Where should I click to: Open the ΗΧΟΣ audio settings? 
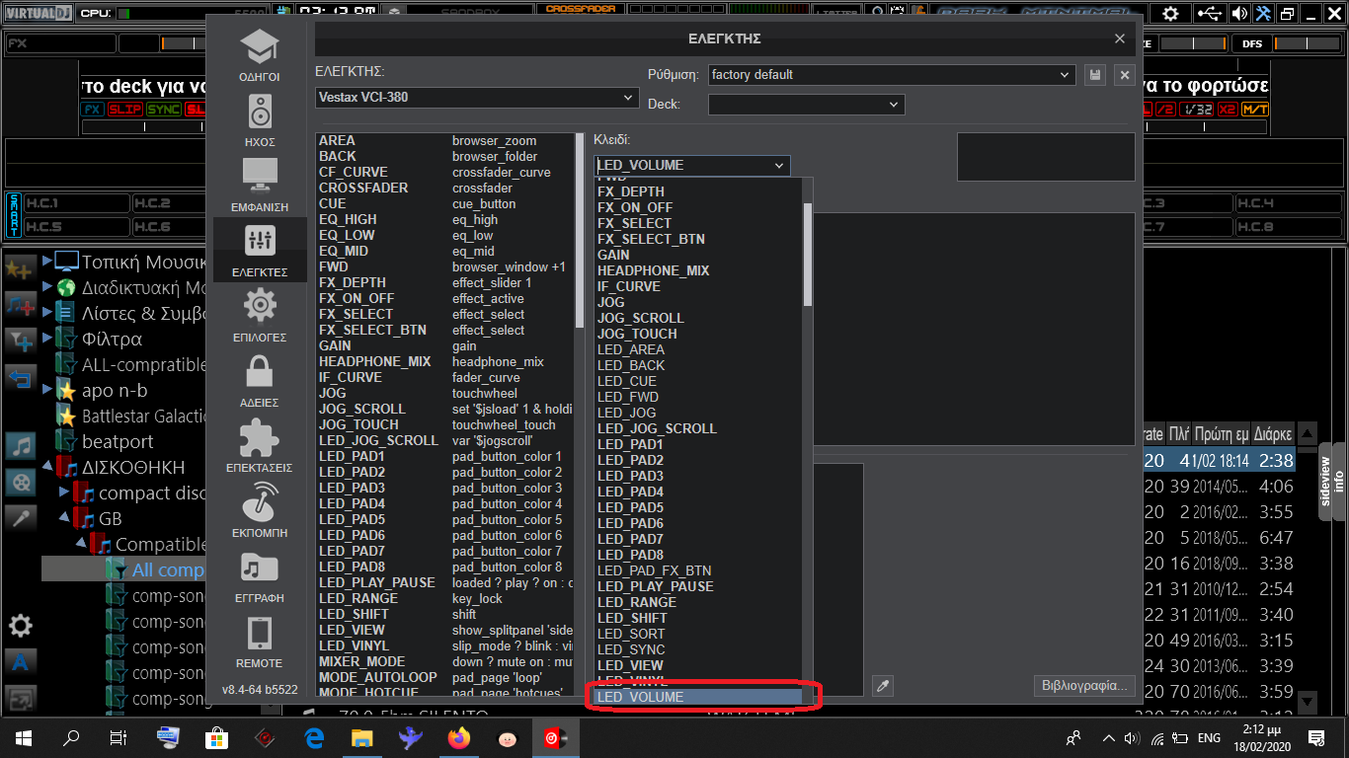pos(259,120)
